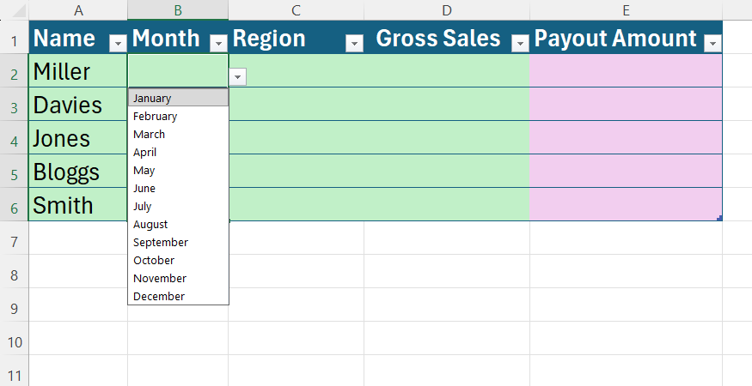Select column C header

[x=296, y=10]
